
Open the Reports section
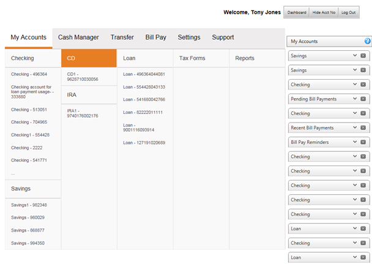coord(245,58)
